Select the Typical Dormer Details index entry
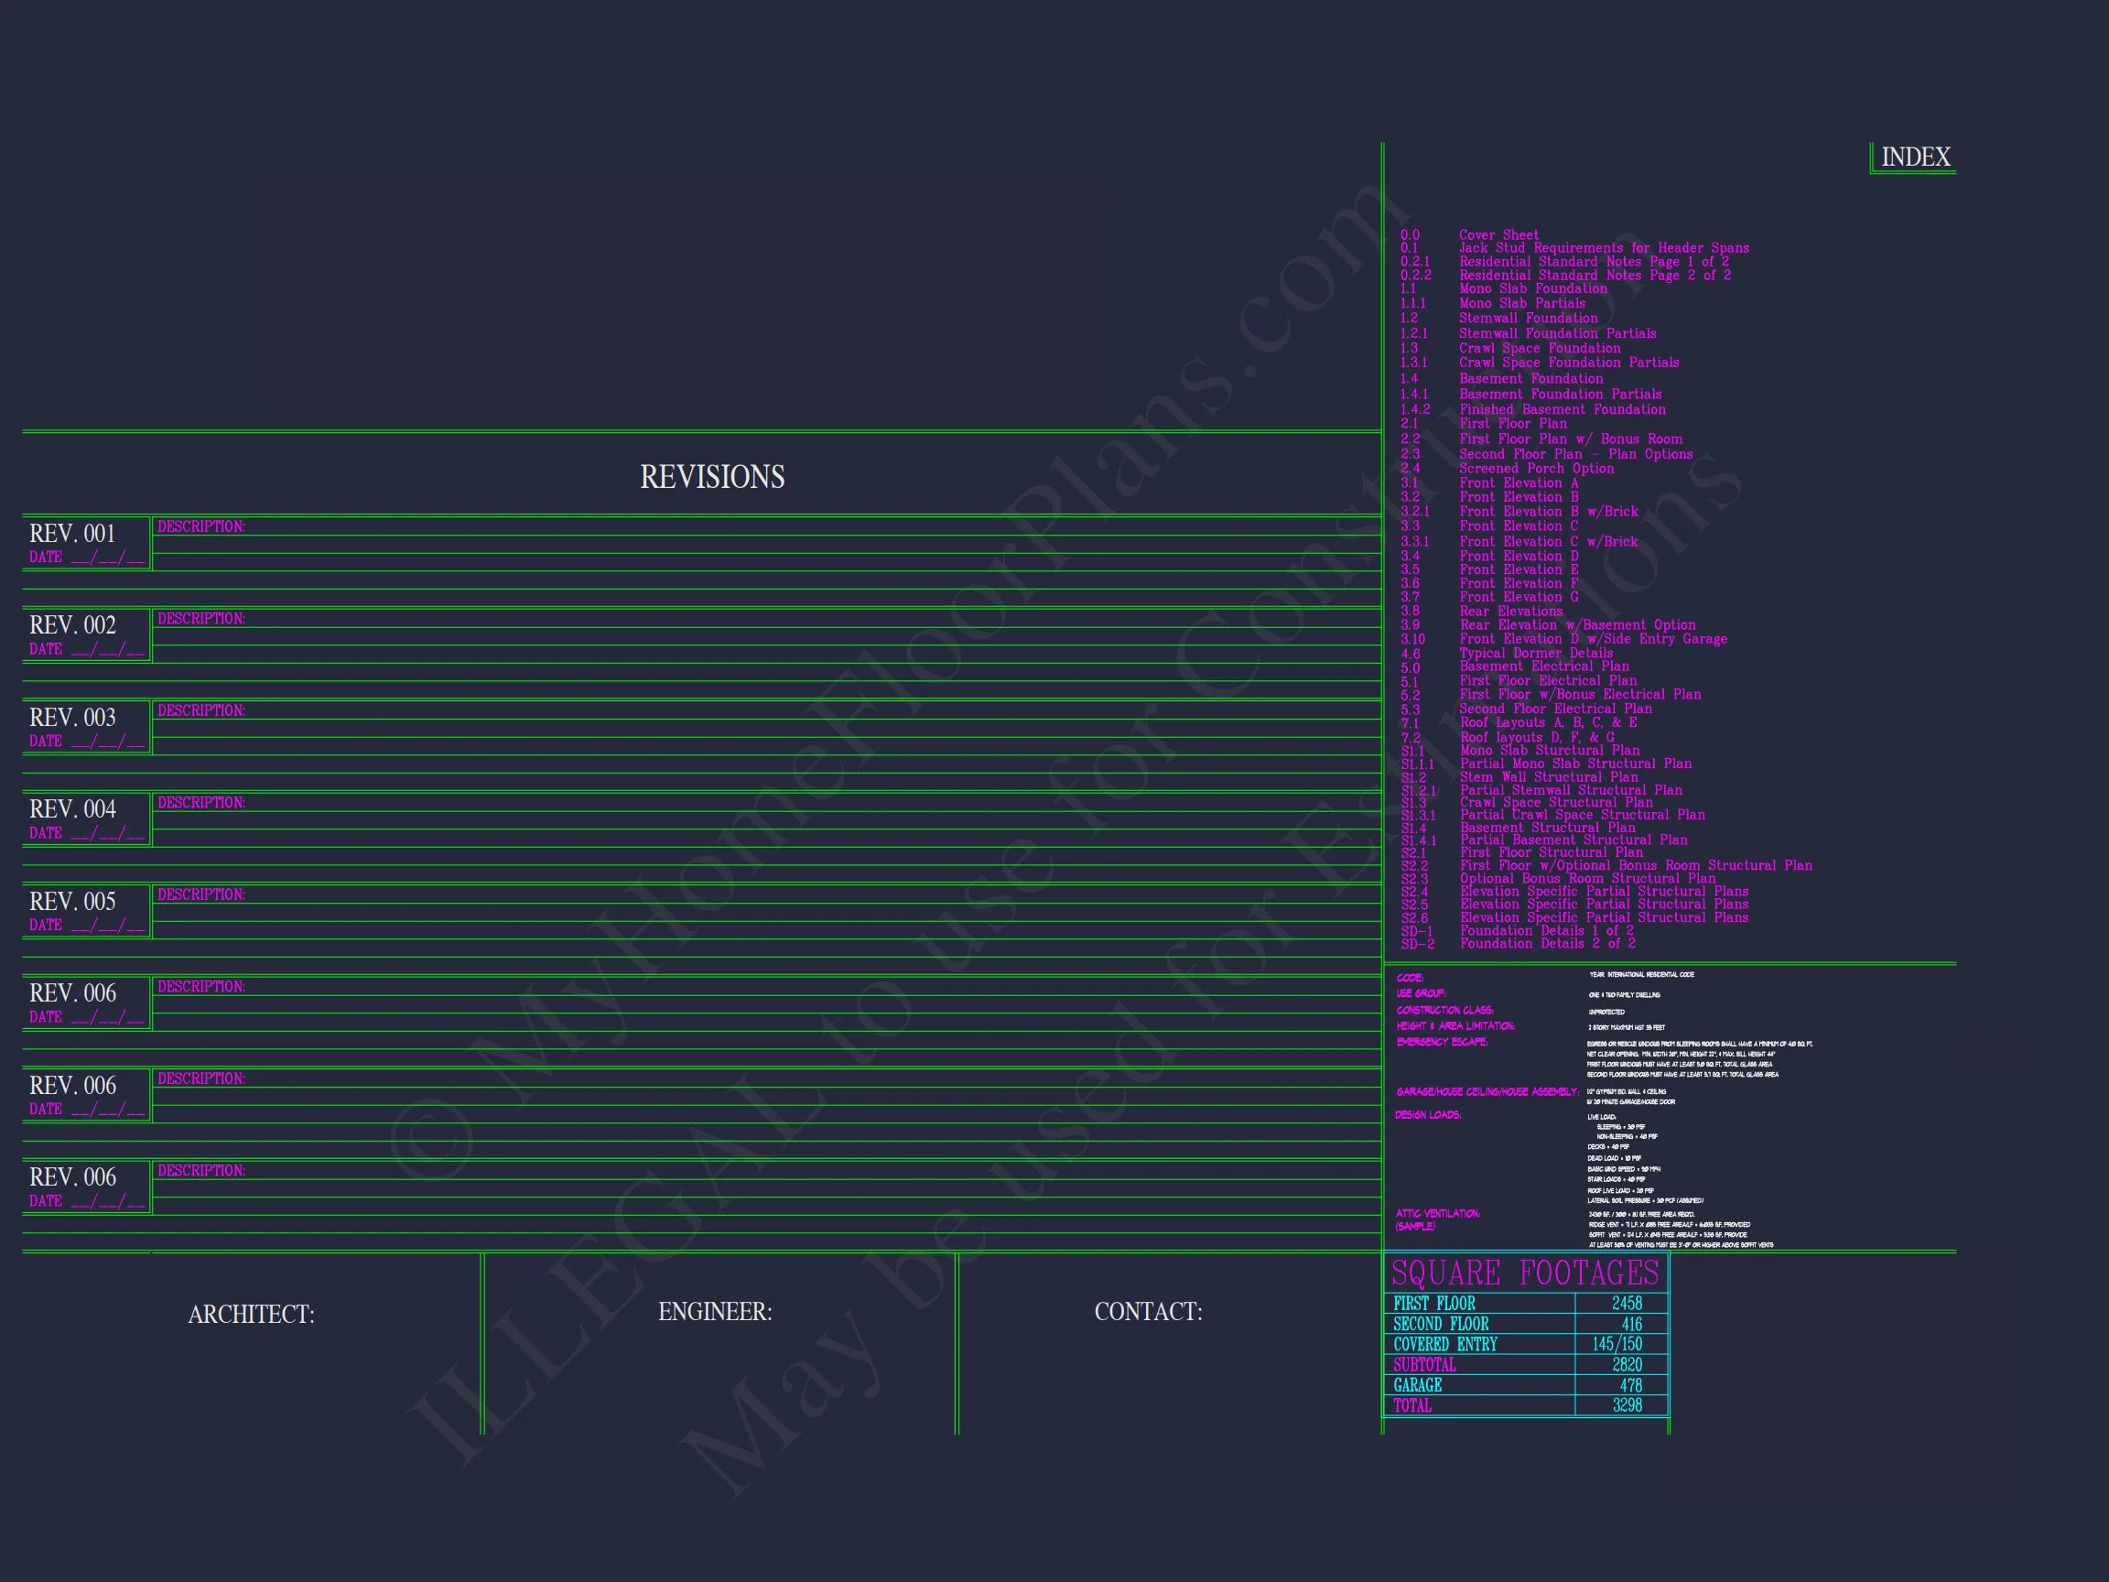The image size is (2109, 1582). click(x=1536, y=653)
